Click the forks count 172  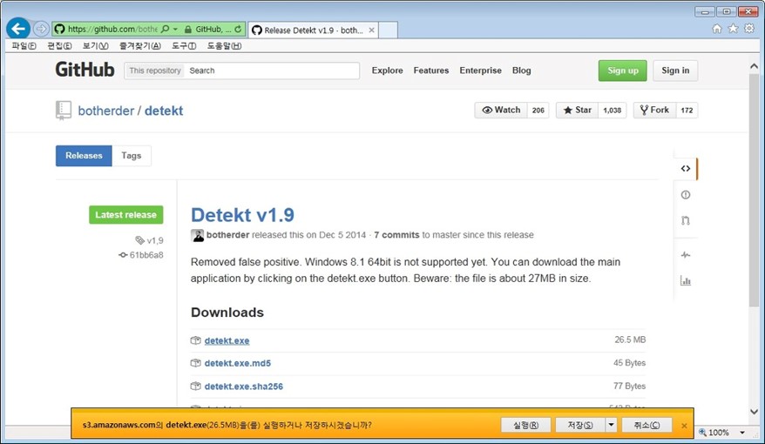click(x=687, y=111)
